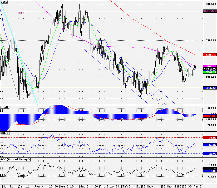
Task: Click the 6000.00 price axis label
Action: click(211, 4)
